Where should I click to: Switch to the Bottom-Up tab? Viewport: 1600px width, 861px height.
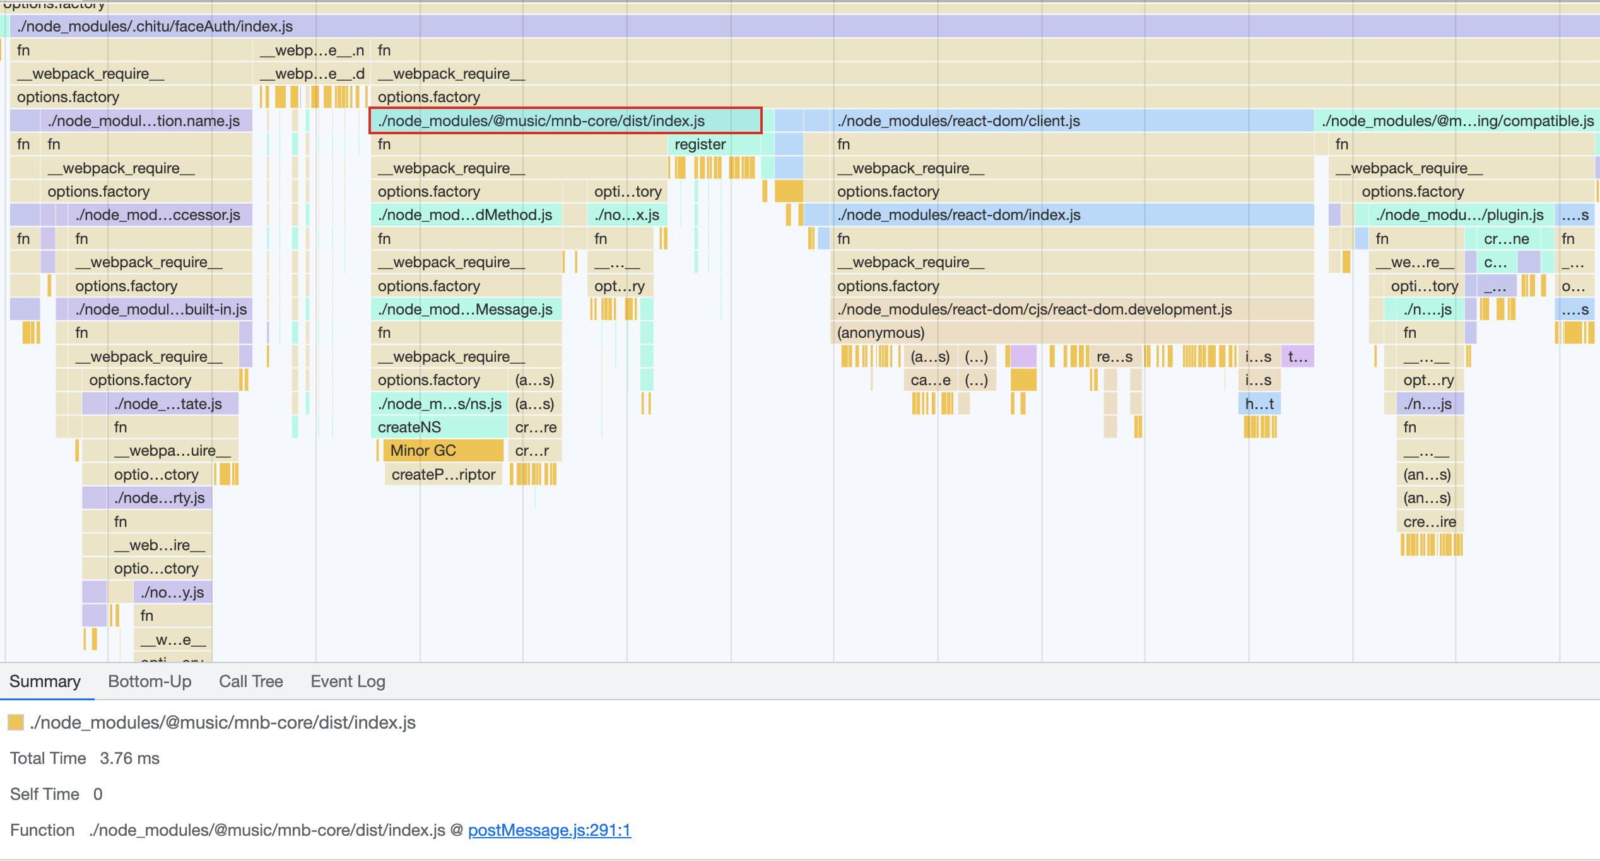(150, 681)
